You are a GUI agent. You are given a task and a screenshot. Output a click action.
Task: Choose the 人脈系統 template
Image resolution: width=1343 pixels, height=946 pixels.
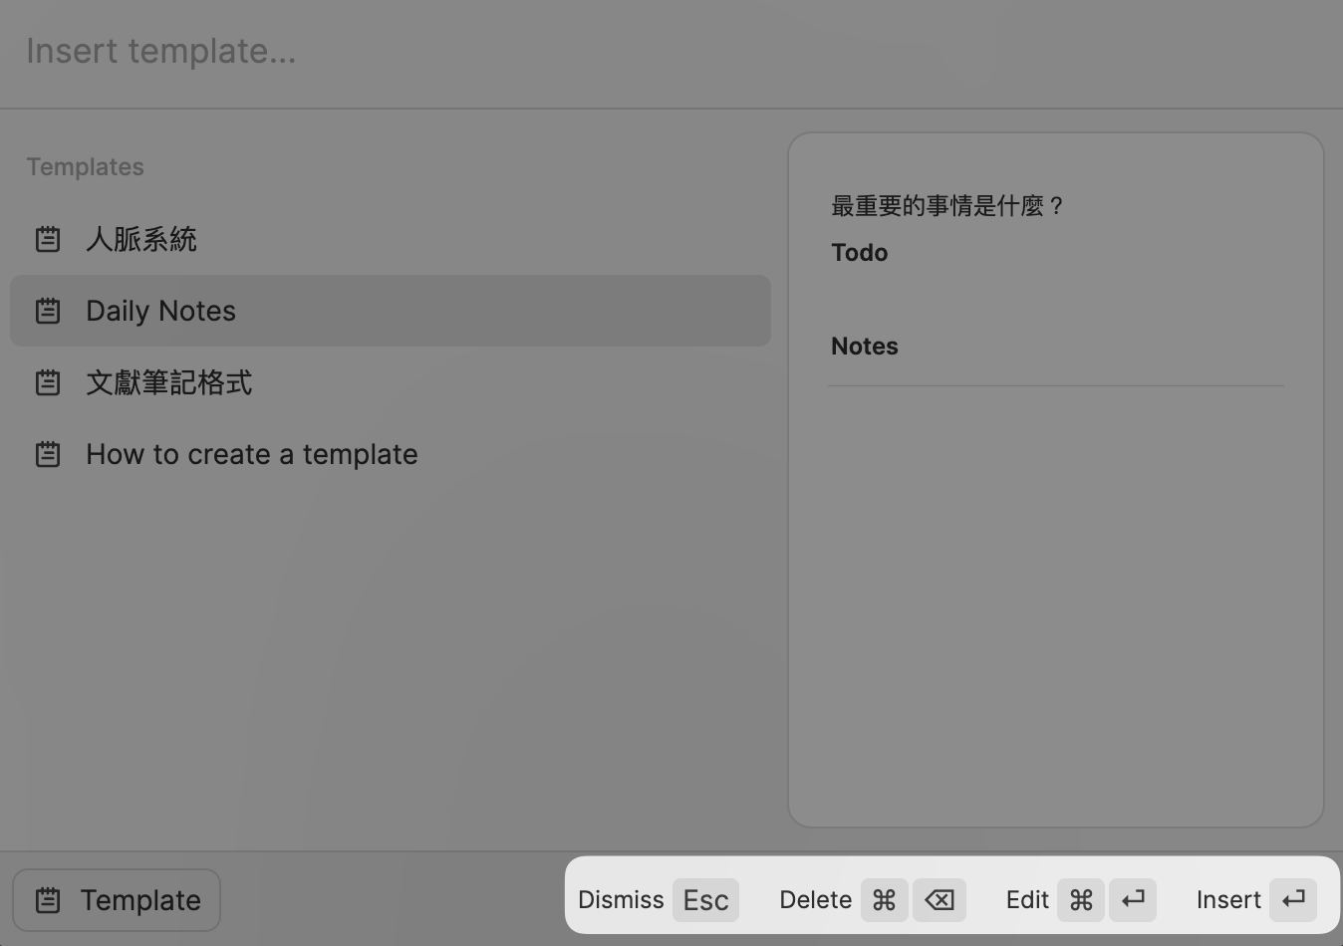(x=141, y=239)
